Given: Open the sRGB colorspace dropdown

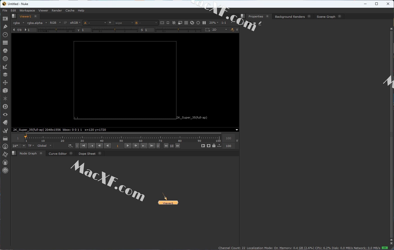Looking at the screenshot, I should [75, 23].
